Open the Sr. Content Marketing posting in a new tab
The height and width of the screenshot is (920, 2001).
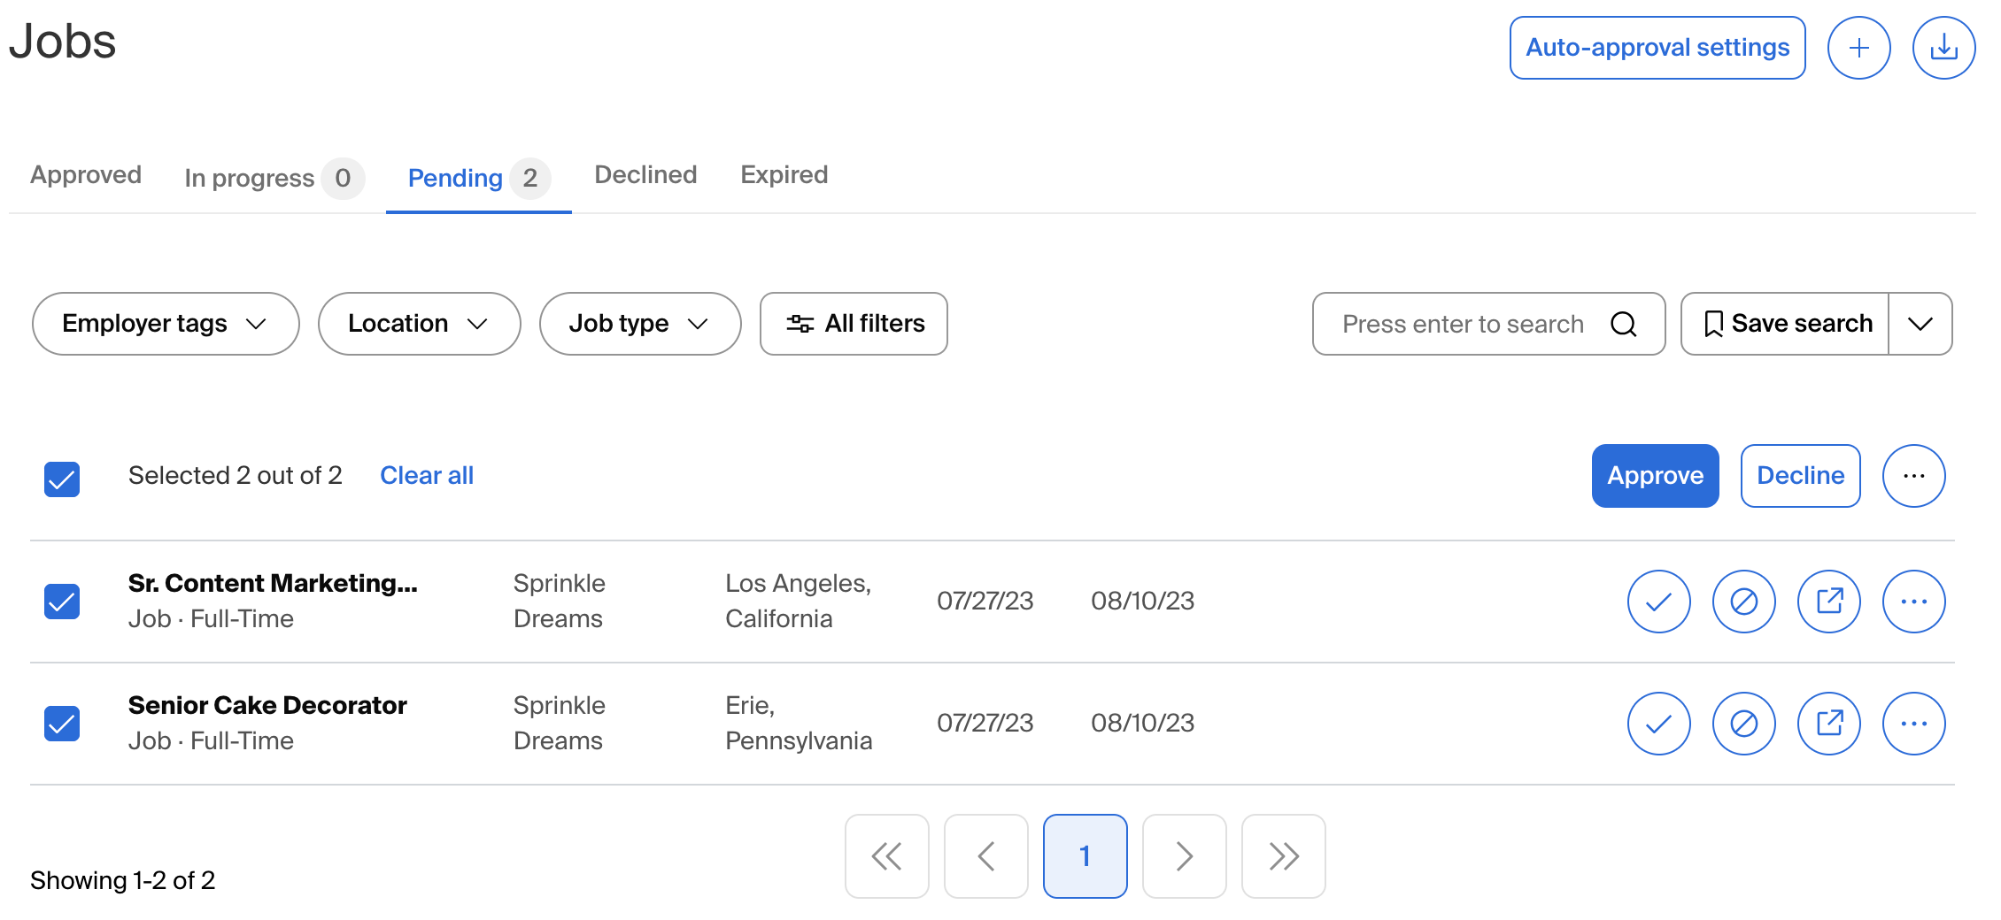[1829, 601]
